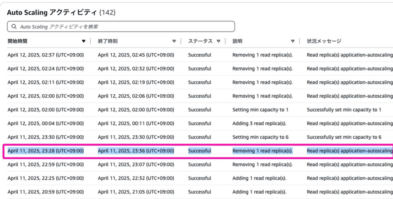The image size is (393, 199).
Task: Click the search magnifier icon
Action: pos(14,27)
